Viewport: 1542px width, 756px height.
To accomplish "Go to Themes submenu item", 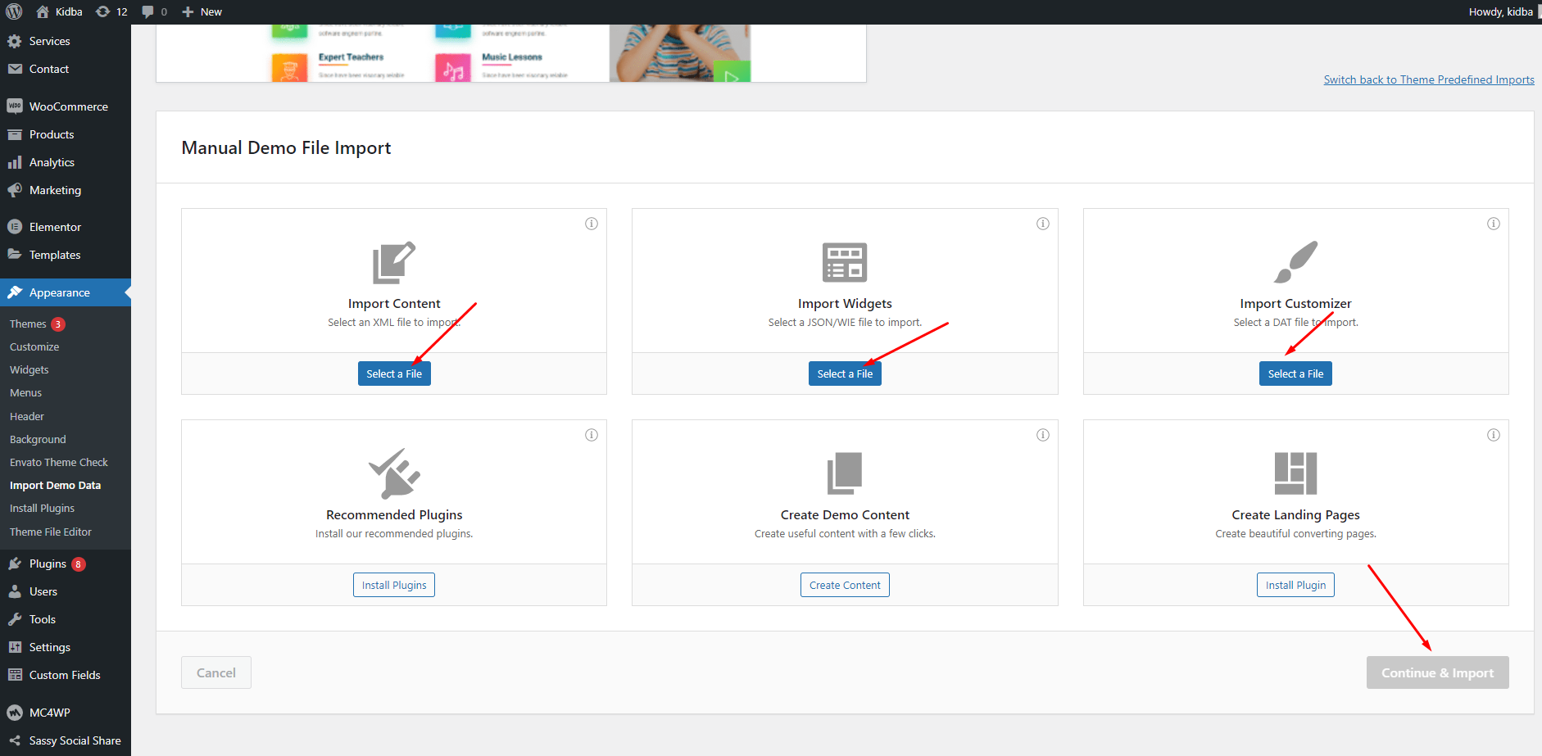I will click(28, 324).
